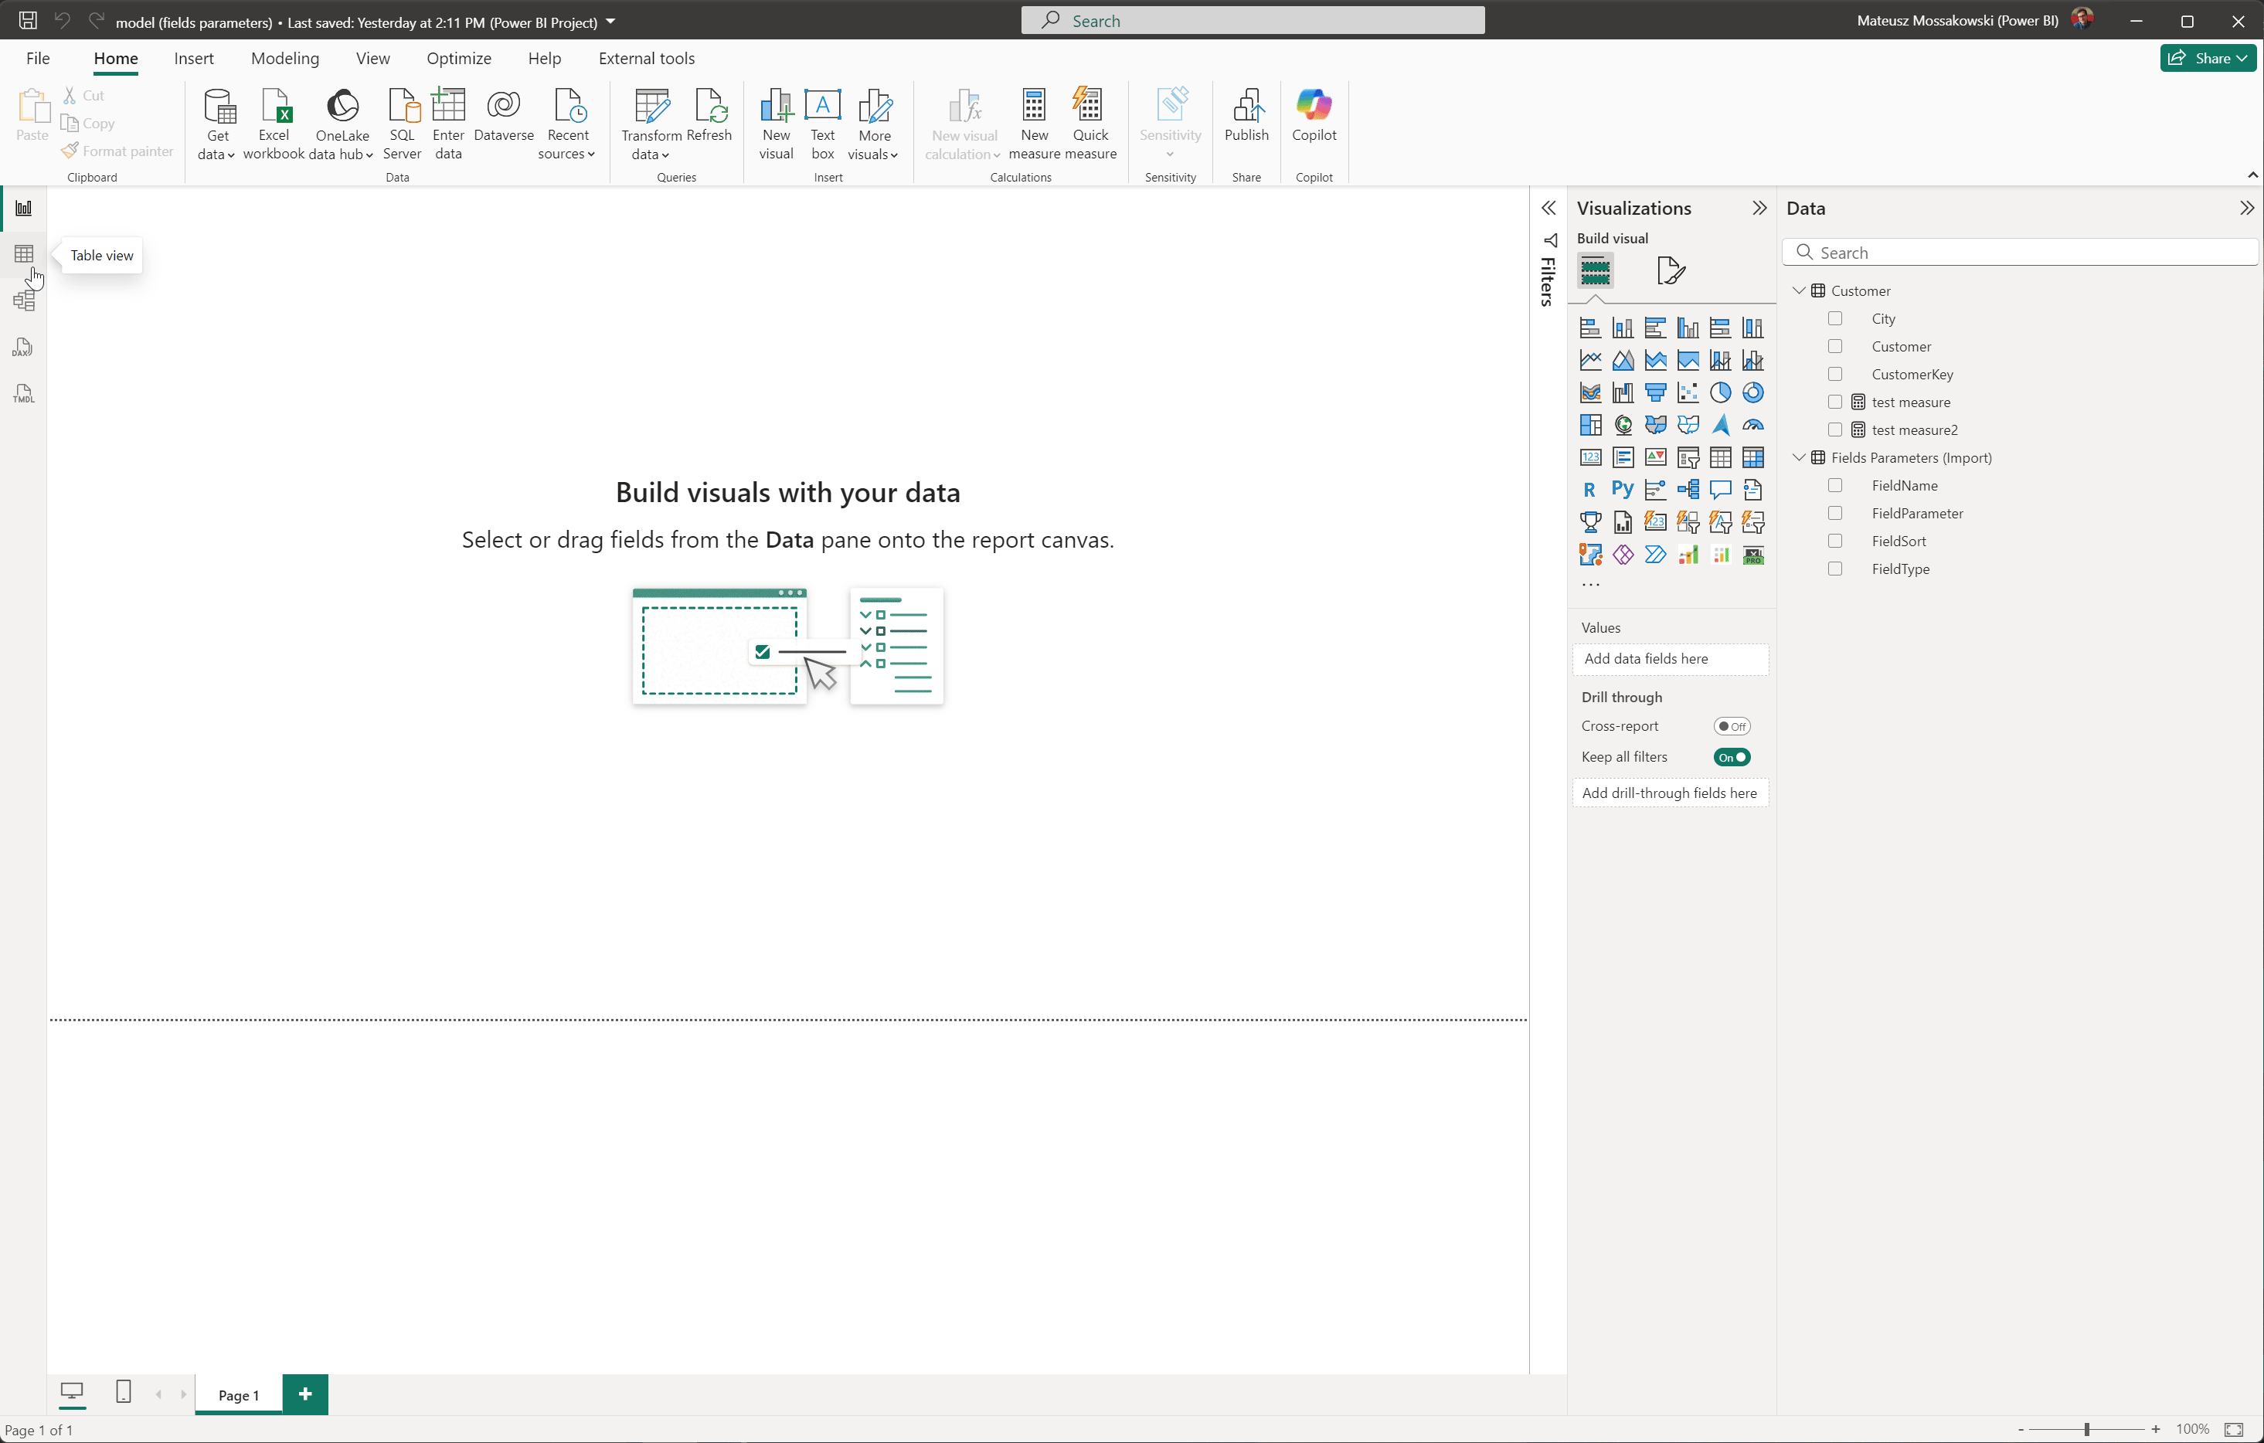Create a New measure
Viewport: 2264px width, 1443px height.
click(x=1034, y=124)
